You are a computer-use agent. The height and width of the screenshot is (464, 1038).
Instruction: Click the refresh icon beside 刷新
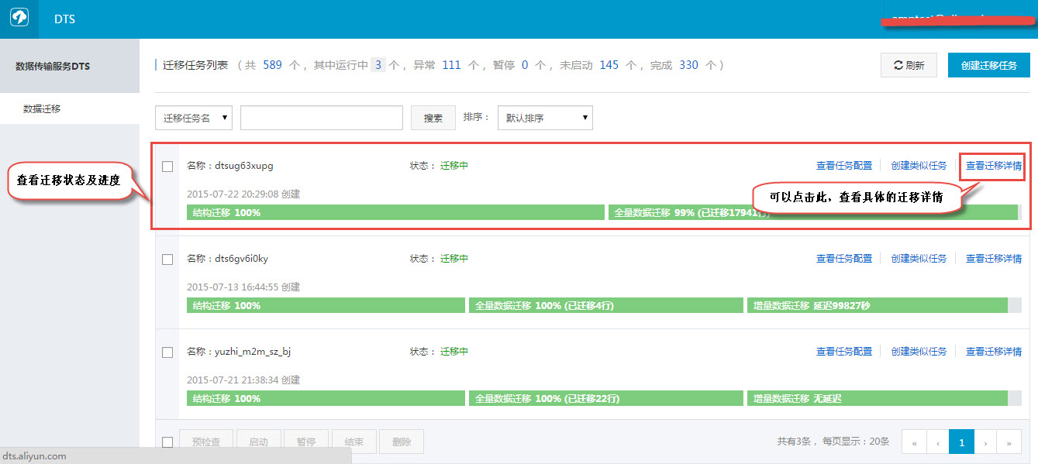[898, 64]
